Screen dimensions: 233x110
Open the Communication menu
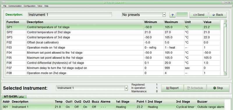[15, 6]
